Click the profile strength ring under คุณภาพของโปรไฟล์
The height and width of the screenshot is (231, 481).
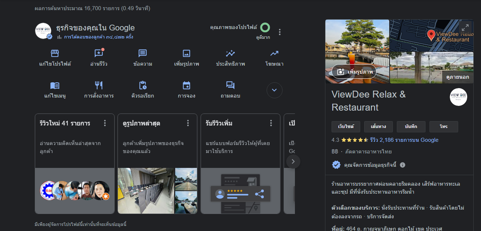coord(265,28)
